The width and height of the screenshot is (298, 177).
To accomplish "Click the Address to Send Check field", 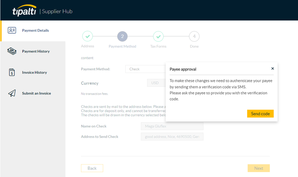I will [172, 137].
